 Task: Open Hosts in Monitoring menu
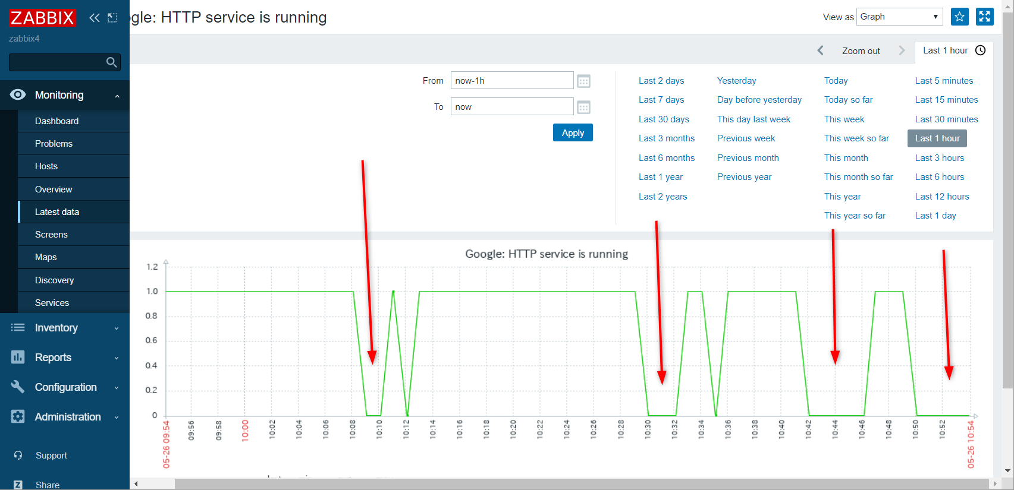(x=74, y=166)
